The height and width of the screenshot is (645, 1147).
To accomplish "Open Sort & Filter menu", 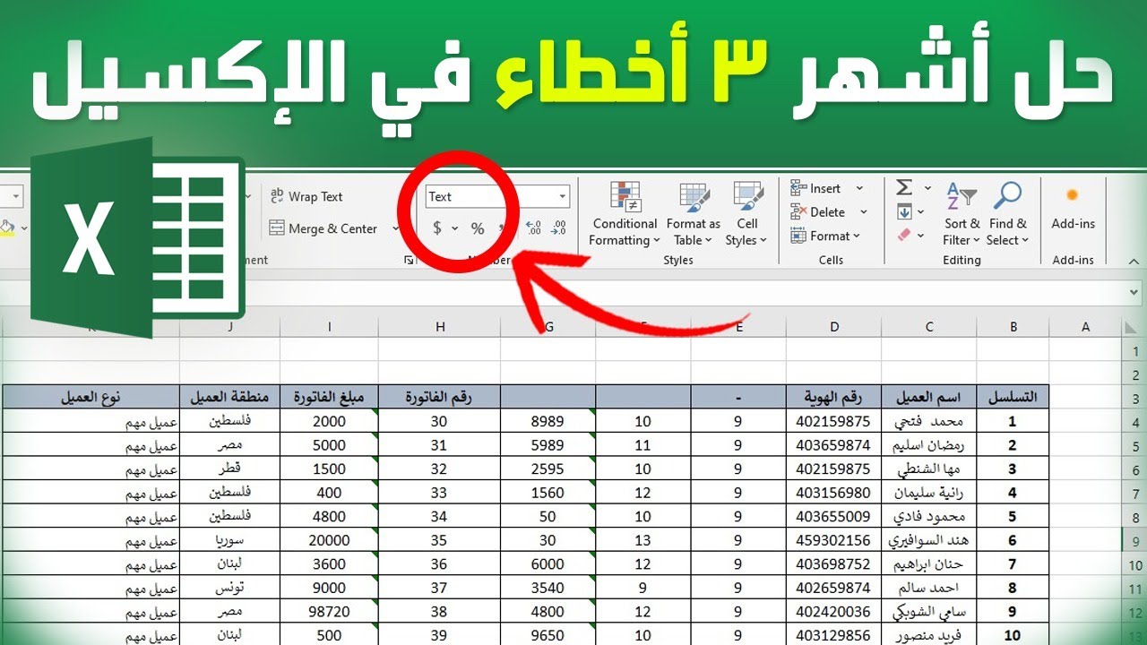I will tap(962, 214).
